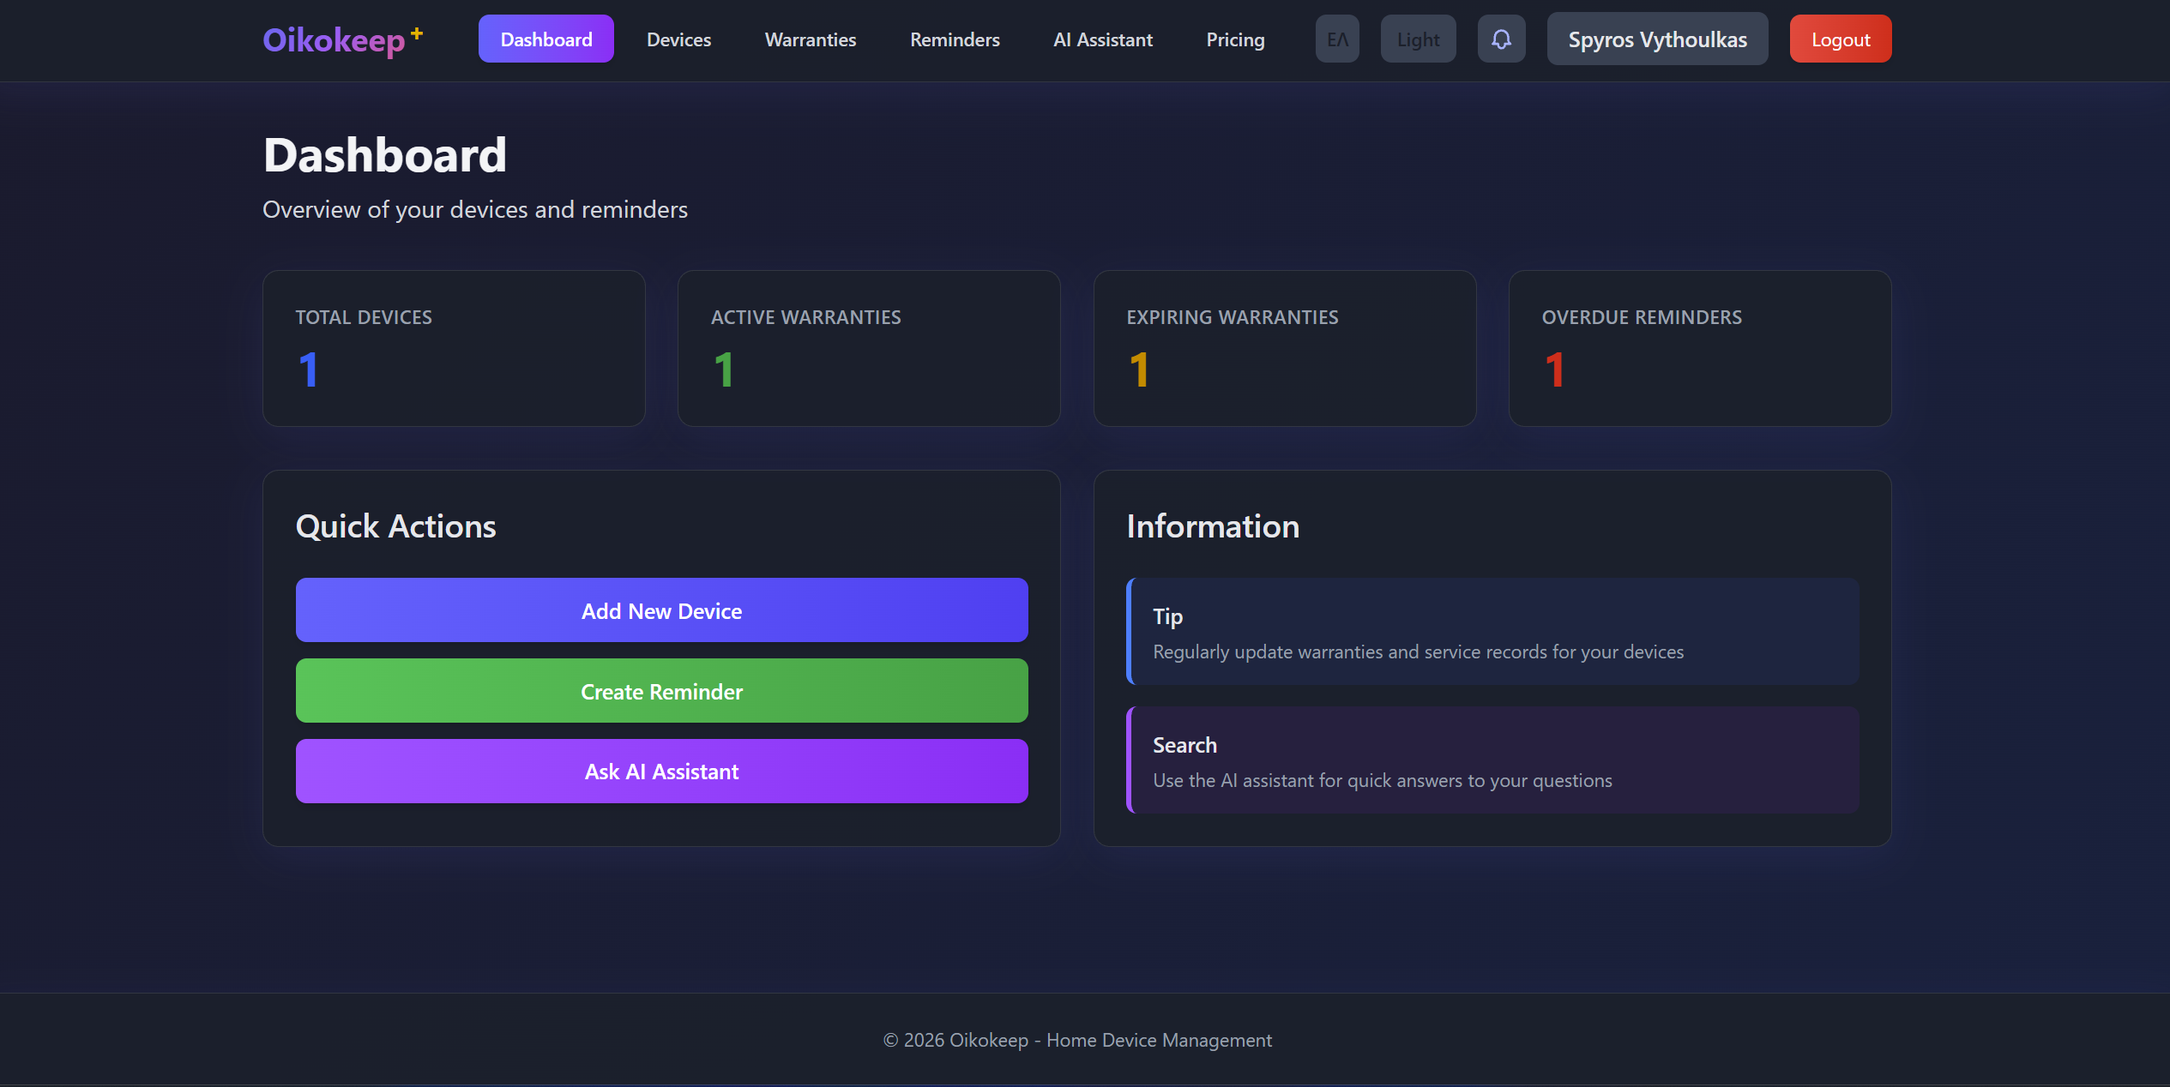
Task: Open the Overdue Reminders card
Action: (x=1699, y=348)
